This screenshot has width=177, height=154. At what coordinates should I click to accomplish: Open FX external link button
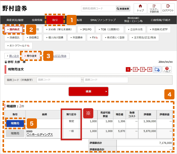pyautogui.click(x=94, y=37)
